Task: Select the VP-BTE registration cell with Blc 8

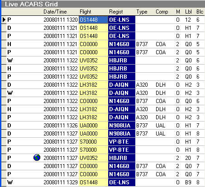Action: point(122,150)
